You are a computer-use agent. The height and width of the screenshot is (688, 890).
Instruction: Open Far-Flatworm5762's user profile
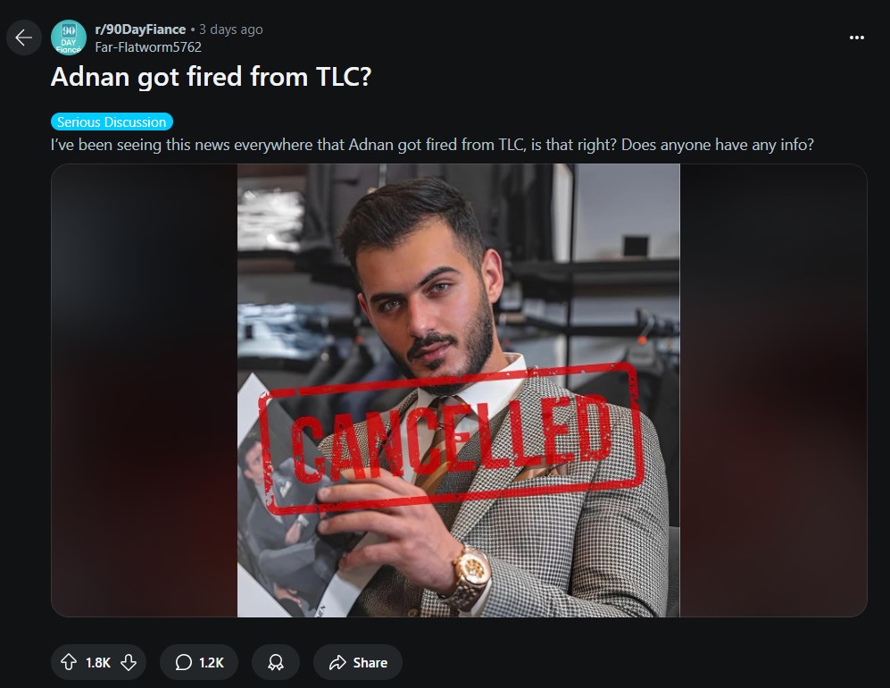tap(148, 47)
